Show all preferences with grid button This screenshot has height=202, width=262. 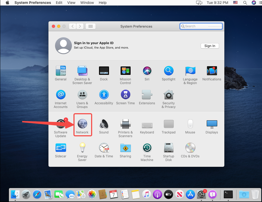tap(91, 26)
